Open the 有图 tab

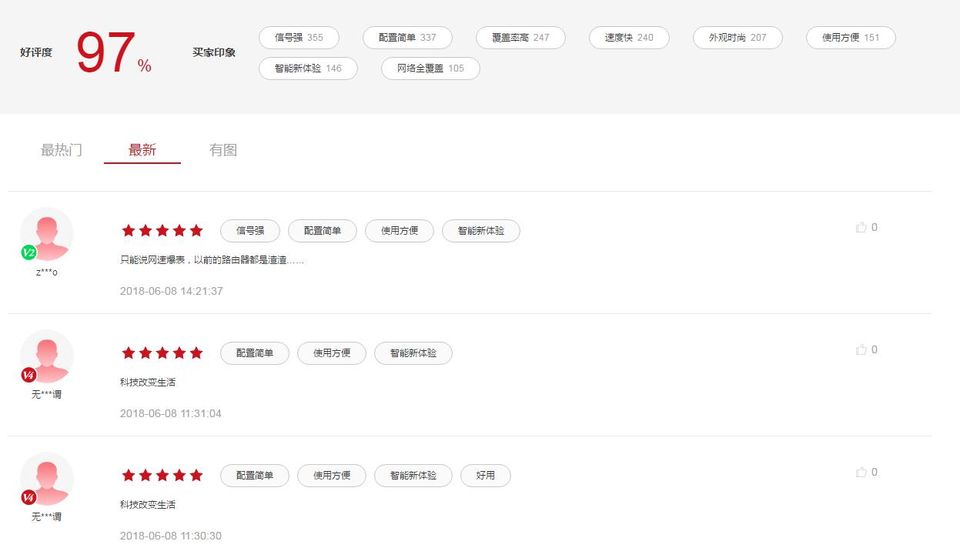(223, 150)
